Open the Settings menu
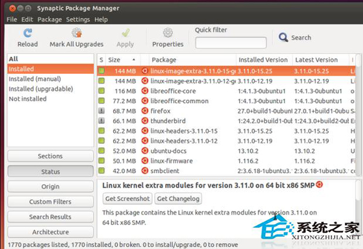Screen dimensions: 363x249 point(78,19)
